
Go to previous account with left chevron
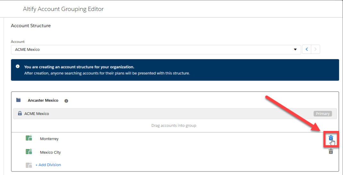point(307,49)
